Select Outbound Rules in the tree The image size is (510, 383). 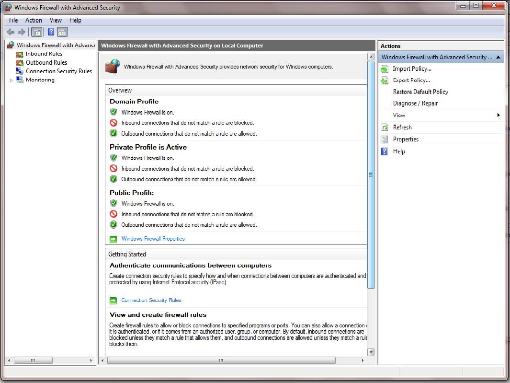click(46, 62)
